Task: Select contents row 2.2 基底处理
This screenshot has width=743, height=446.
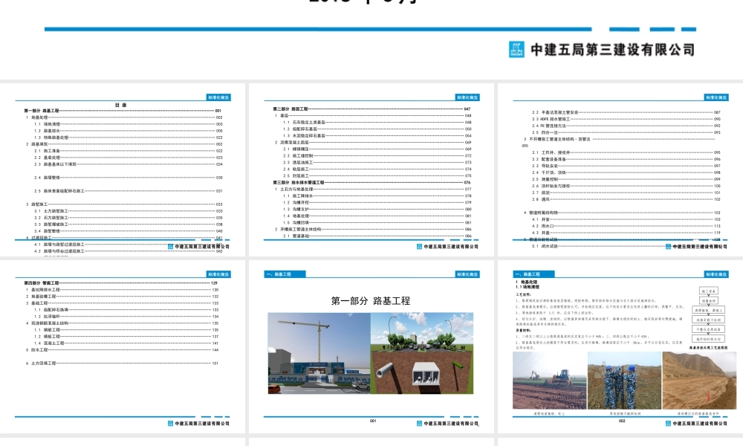Action: (x=128, y=158)
